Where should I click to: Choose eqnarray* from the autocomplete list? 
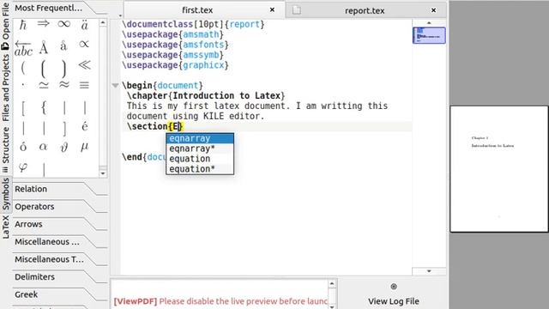(x=200, y=148)
